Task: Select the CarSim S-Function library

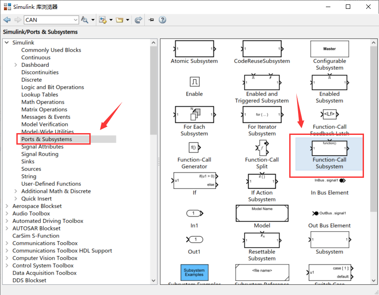Action: click(x=36, y=236)
